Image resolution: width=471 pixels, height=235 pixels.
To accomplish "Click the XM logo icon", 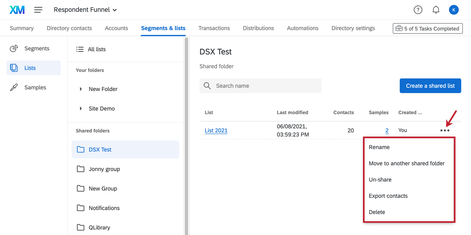I will 17,10.
